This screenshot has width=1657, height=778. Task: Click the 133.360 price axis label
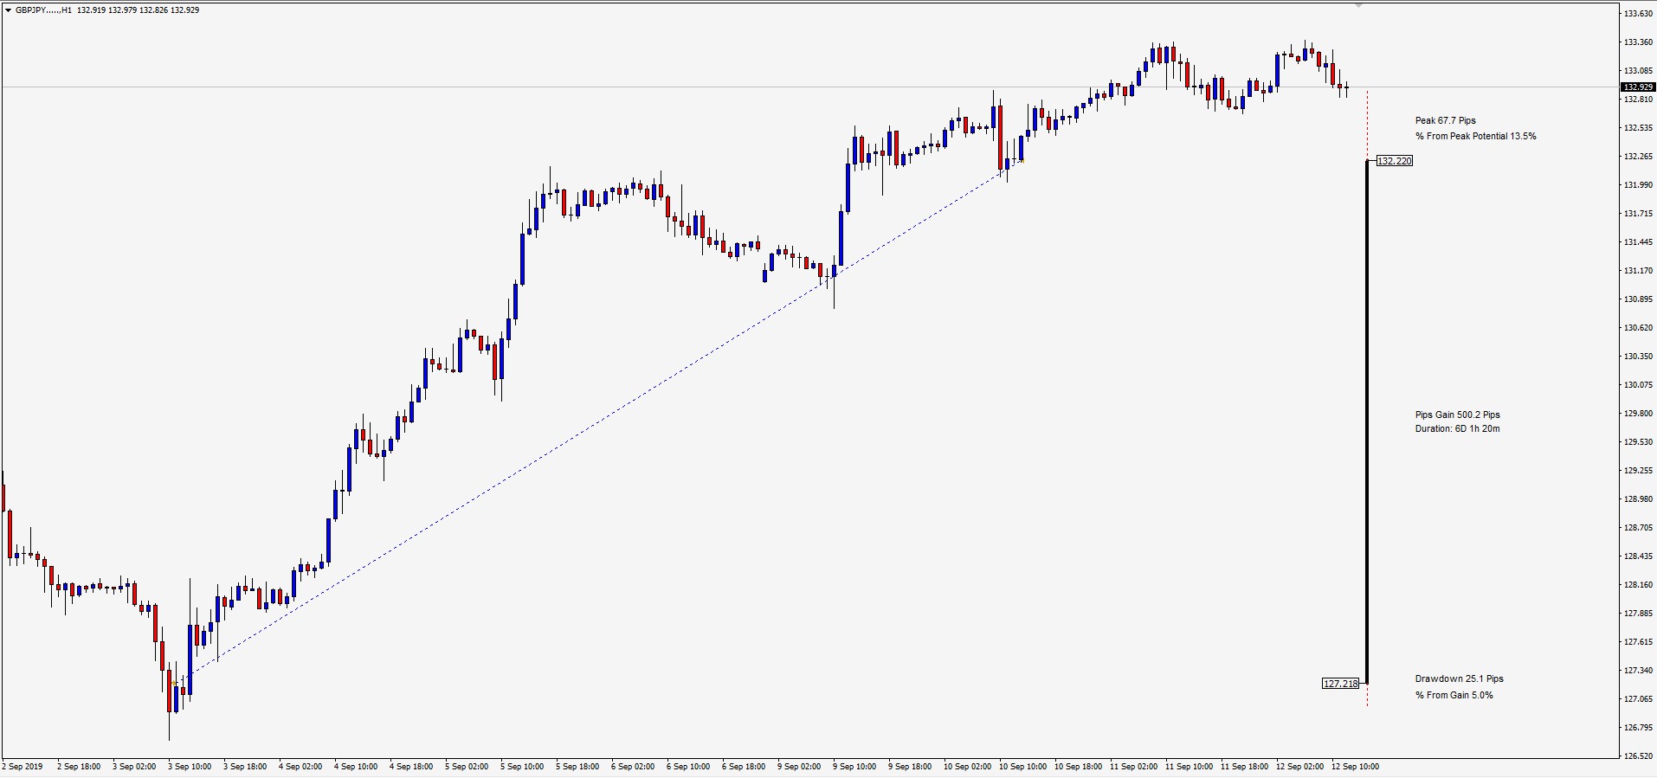click(1639, 42)
